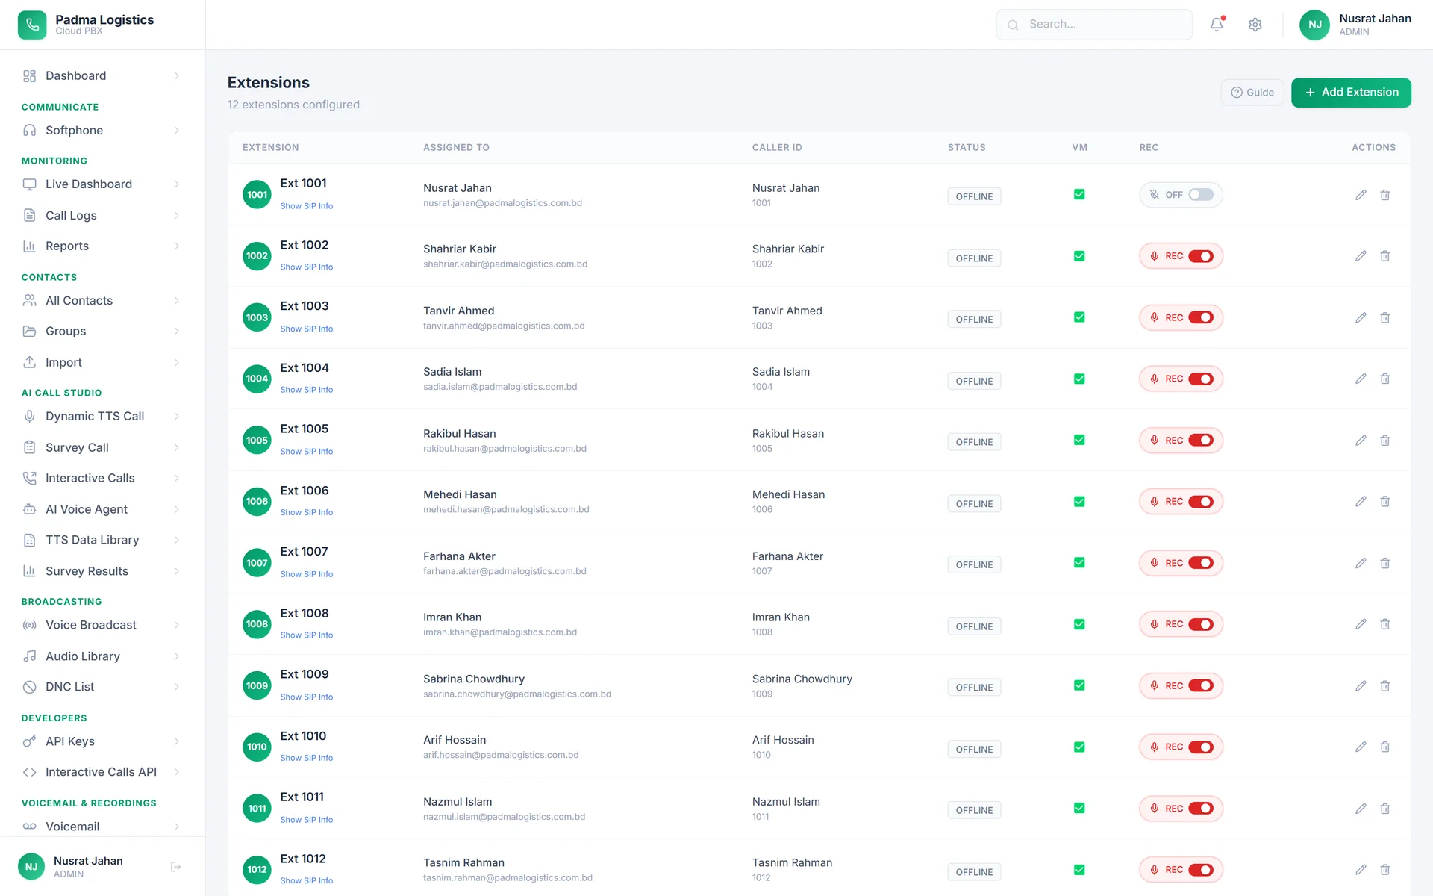Screen dimensions: 1433x896
Task: Delete Ext 1012 using trash icon
Action: [x=1385, y=870]
